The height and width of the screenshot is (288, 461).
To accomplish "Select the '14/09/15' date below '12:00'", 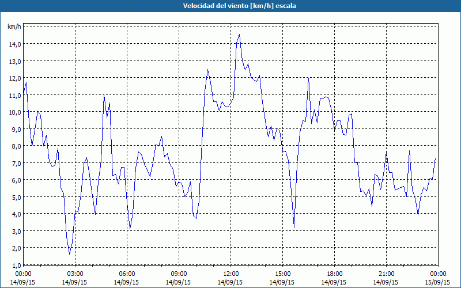I will tap(231, 282).
